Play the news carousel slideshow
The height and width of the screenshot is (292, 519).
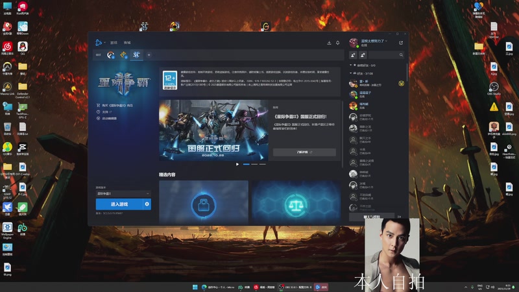237,164
